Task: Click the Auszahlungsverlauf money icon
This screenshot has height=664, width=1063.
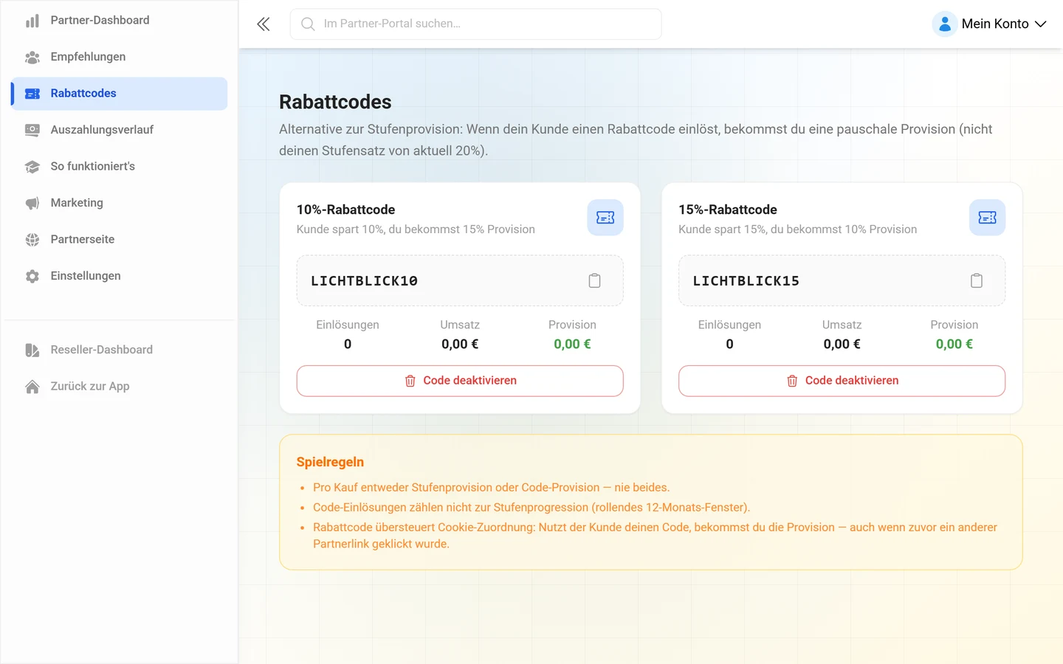Action: [x=32, y=130]
